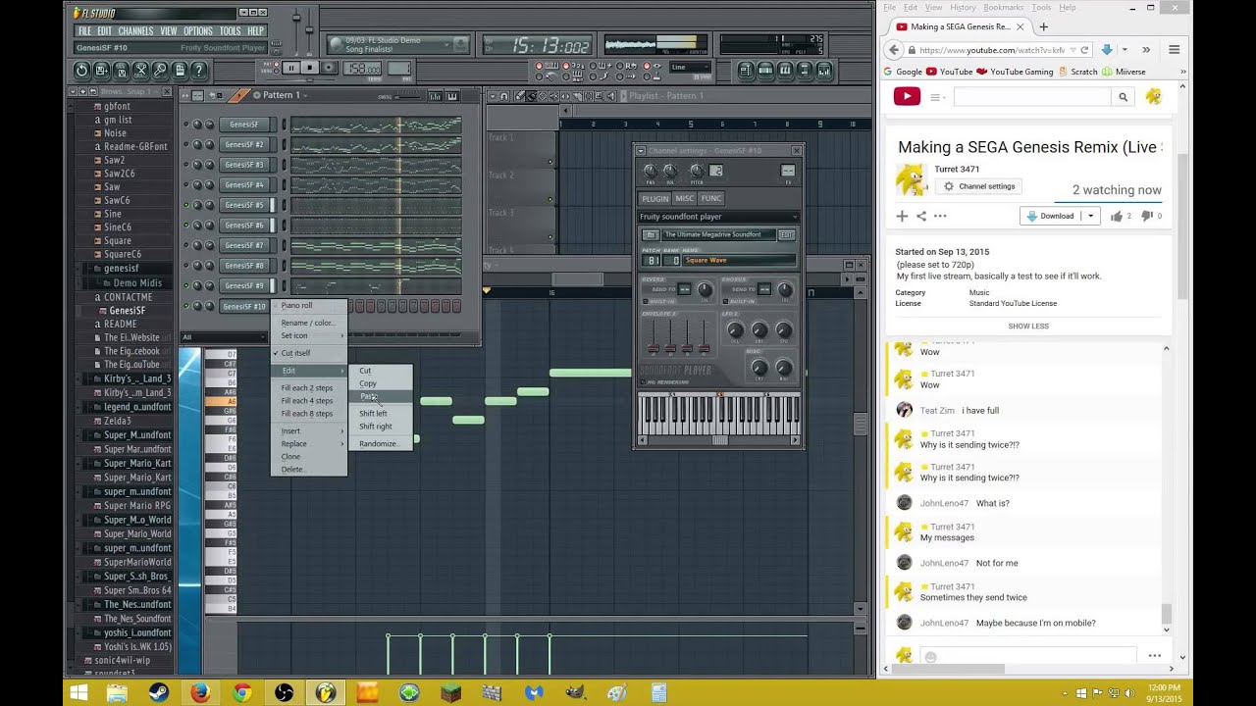Switch to the FUNC tab in channel settings

pos(710,198)
